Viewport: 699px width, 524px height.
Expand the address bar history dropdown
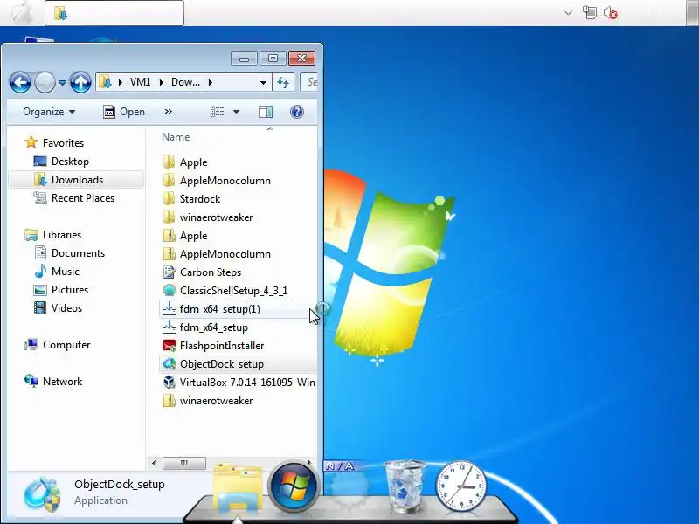[x=264, y=82]
